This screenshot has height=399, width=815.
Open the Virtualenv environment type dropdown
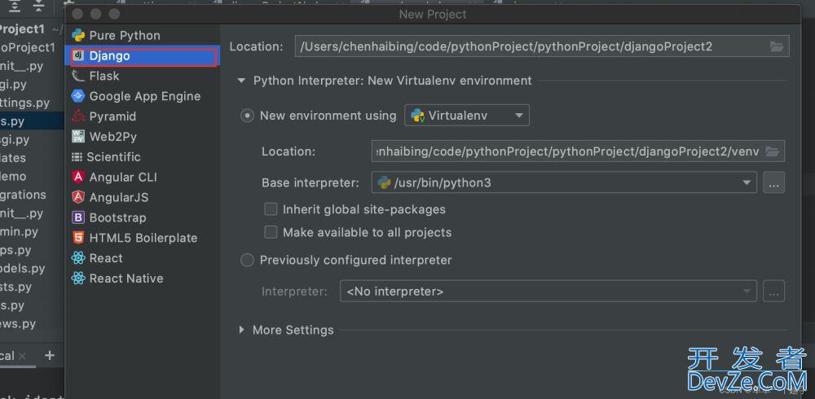click(467, 116)
